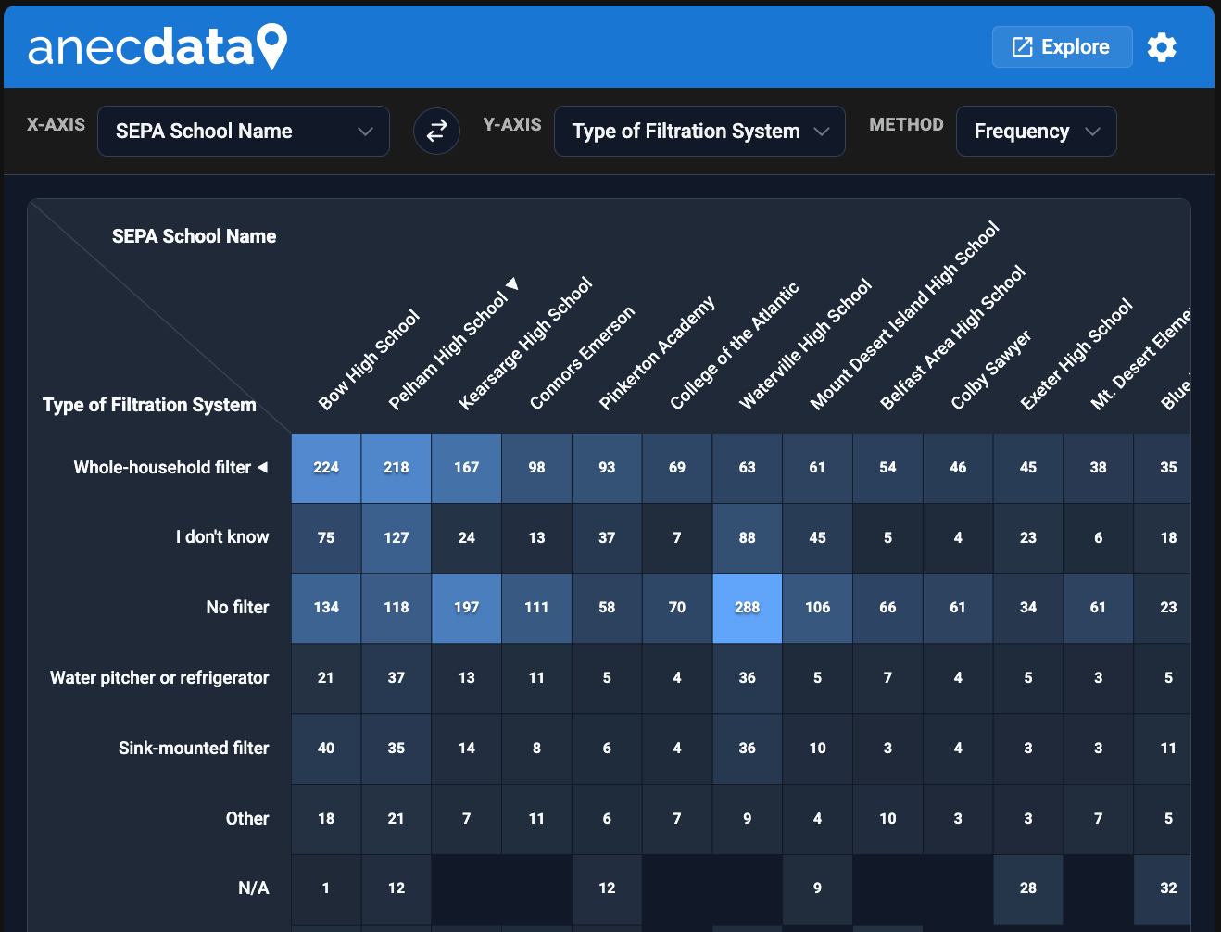Click the Exeter High School column header

(x=1076, y=354)
